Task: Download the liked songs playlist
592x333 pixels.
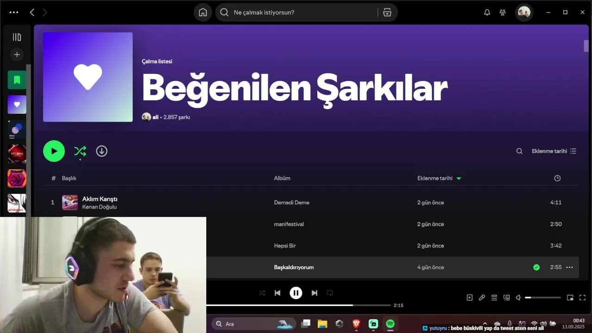Action: 102,151
